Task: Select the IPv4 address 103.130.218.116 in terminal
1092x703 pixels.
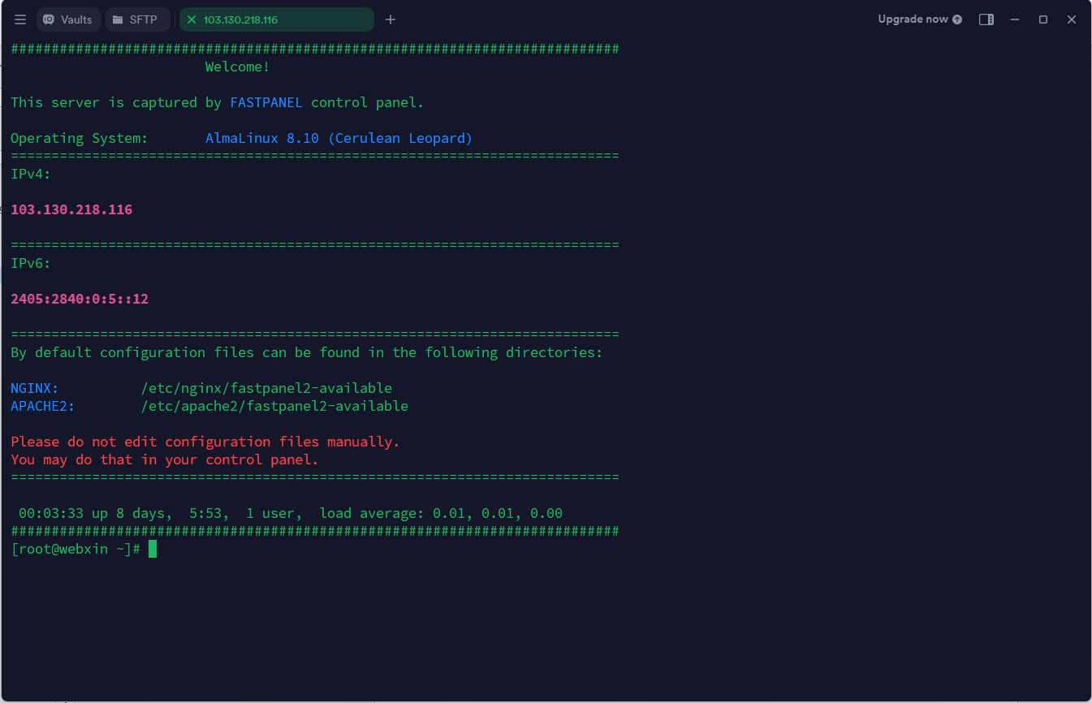Action: (71, 209)
